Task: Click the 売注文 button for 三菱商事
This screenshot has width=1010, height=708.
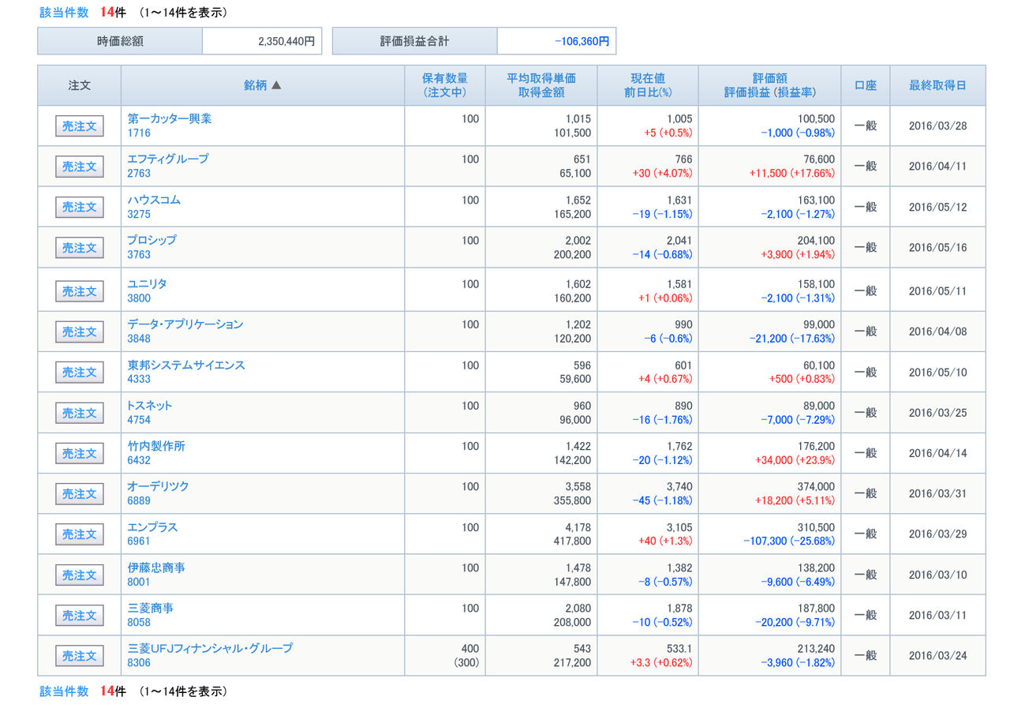Action: coord(79,615)
